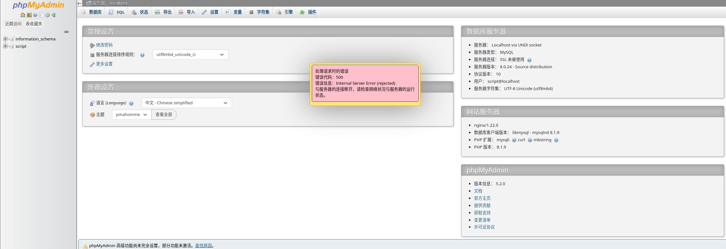Open the utf8mb4_unicode_ci collation dropdown
Screen dimensions: 726x249
190,54
